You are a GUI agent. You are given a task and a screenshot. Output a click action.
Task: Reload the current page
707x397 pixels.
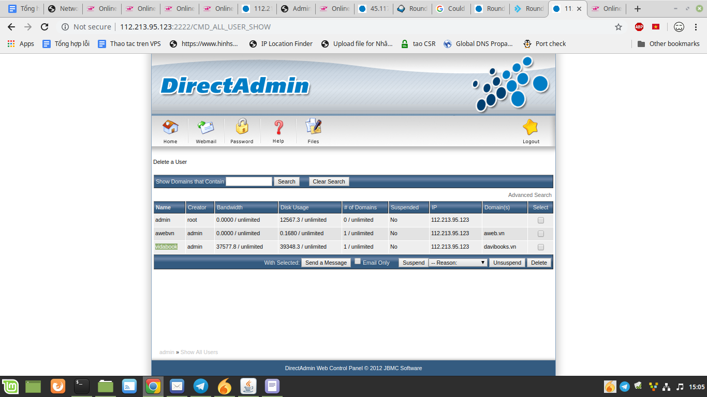click(45, 27)
